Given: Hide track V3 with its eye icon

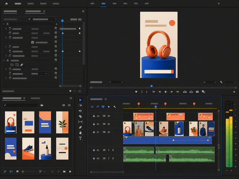Looking at the screenshot, I should pos(109,116).
